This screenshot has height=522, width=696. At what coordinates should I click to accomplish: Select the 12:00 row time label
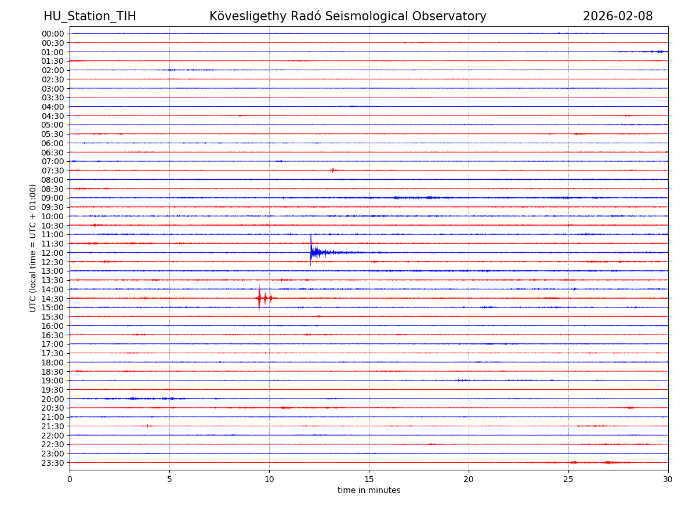pyautogui.click(x=53, y=253)
